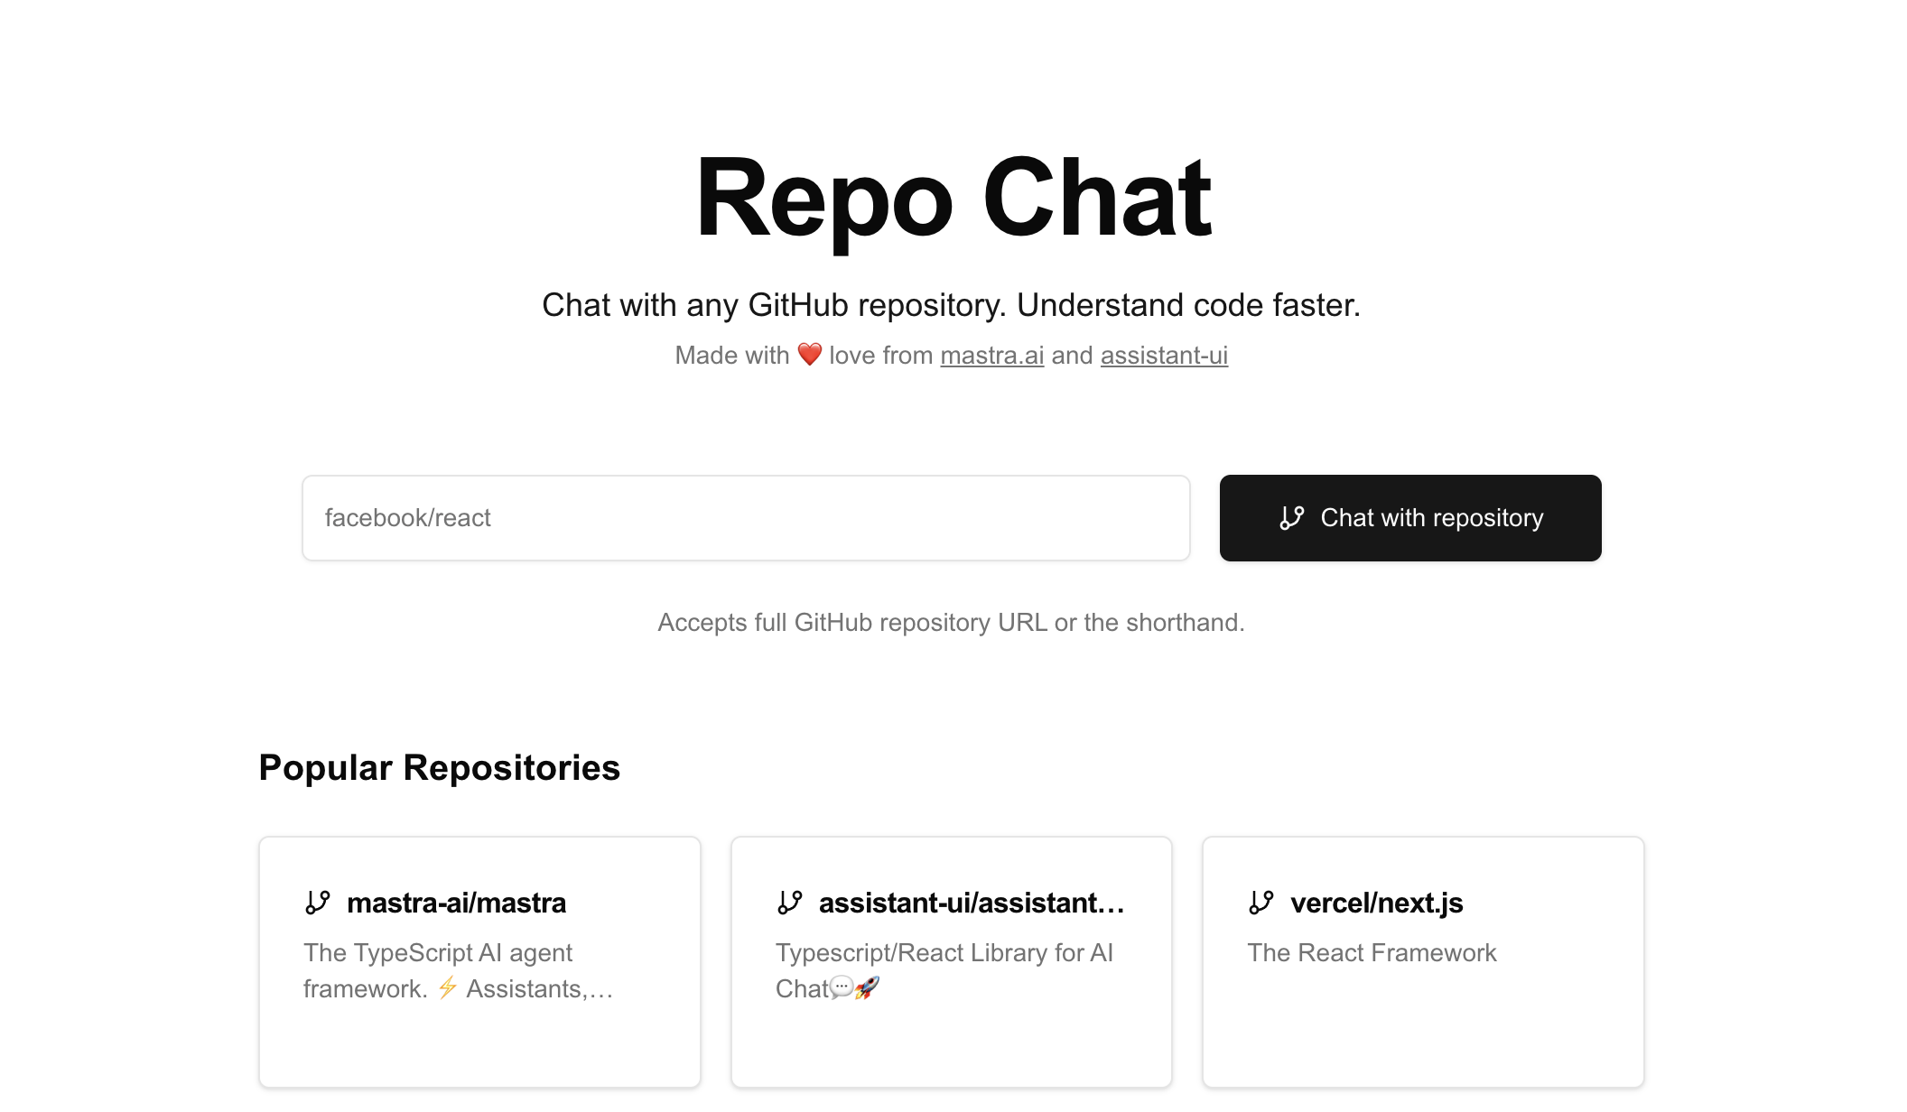Click the red heart emoji in the tagline
Viewport: 1907px width, 1112px height.
[810, 355]
